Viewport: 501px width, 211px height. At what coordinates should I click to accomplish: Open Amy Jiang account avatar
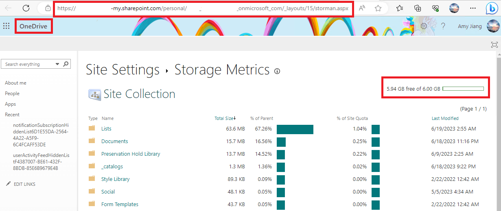pyautogui.click(x=492, y=26)
